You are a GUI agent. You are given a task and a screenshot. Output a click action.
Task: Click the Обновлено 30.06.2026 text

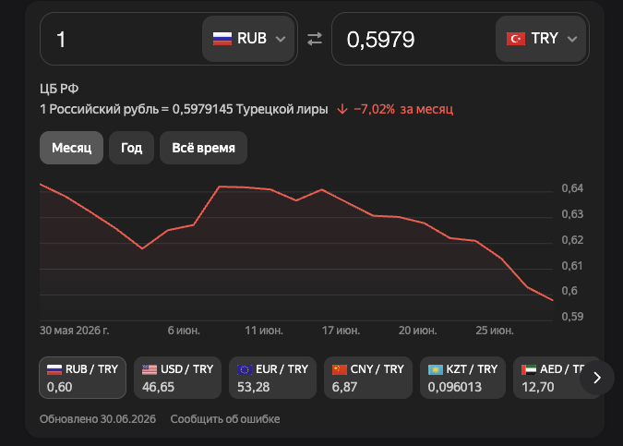pyautogui.click(x=98, y=419)
